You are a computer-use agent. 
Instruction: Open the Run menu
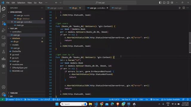coord(41,3)
